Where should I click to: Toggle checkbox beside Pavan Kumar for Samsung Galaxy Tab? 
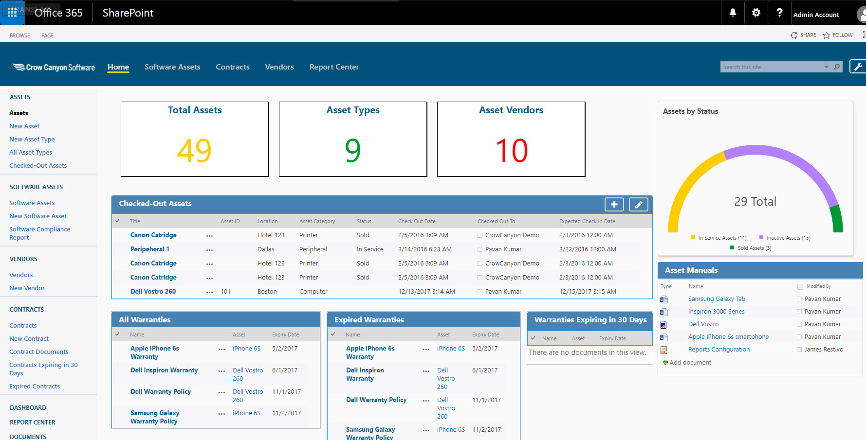[799, 299]
